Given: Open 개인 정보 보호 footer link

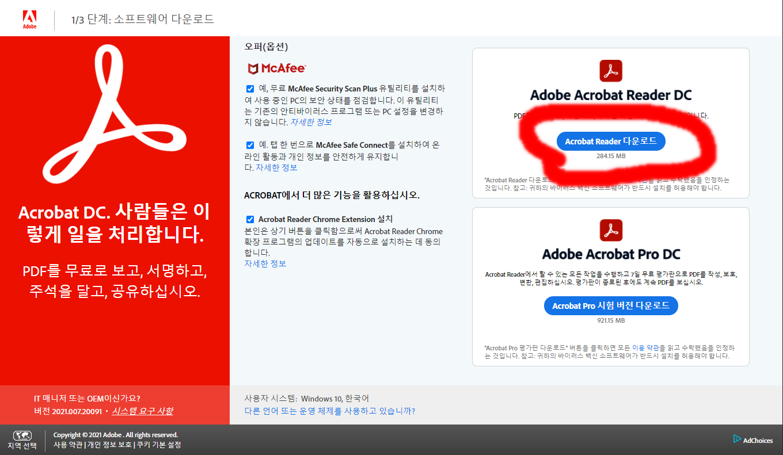Looking at the screenshot, I should [109, 445].
